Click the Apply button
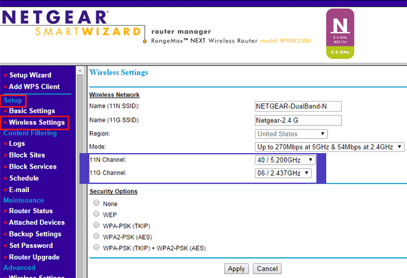The height and width of the screenshot is (278, 407). (236, 269)
